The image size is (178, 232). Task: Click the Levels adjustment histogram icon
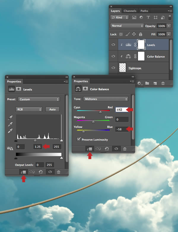click(12, 89)
